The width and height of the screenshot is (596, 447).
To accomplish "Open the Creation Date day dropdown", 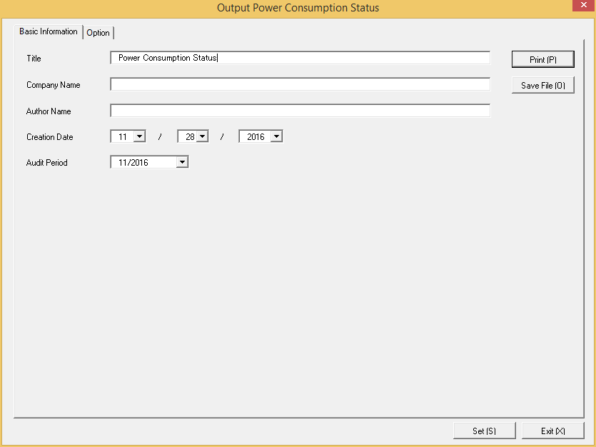I will click(x=202, y=136).
